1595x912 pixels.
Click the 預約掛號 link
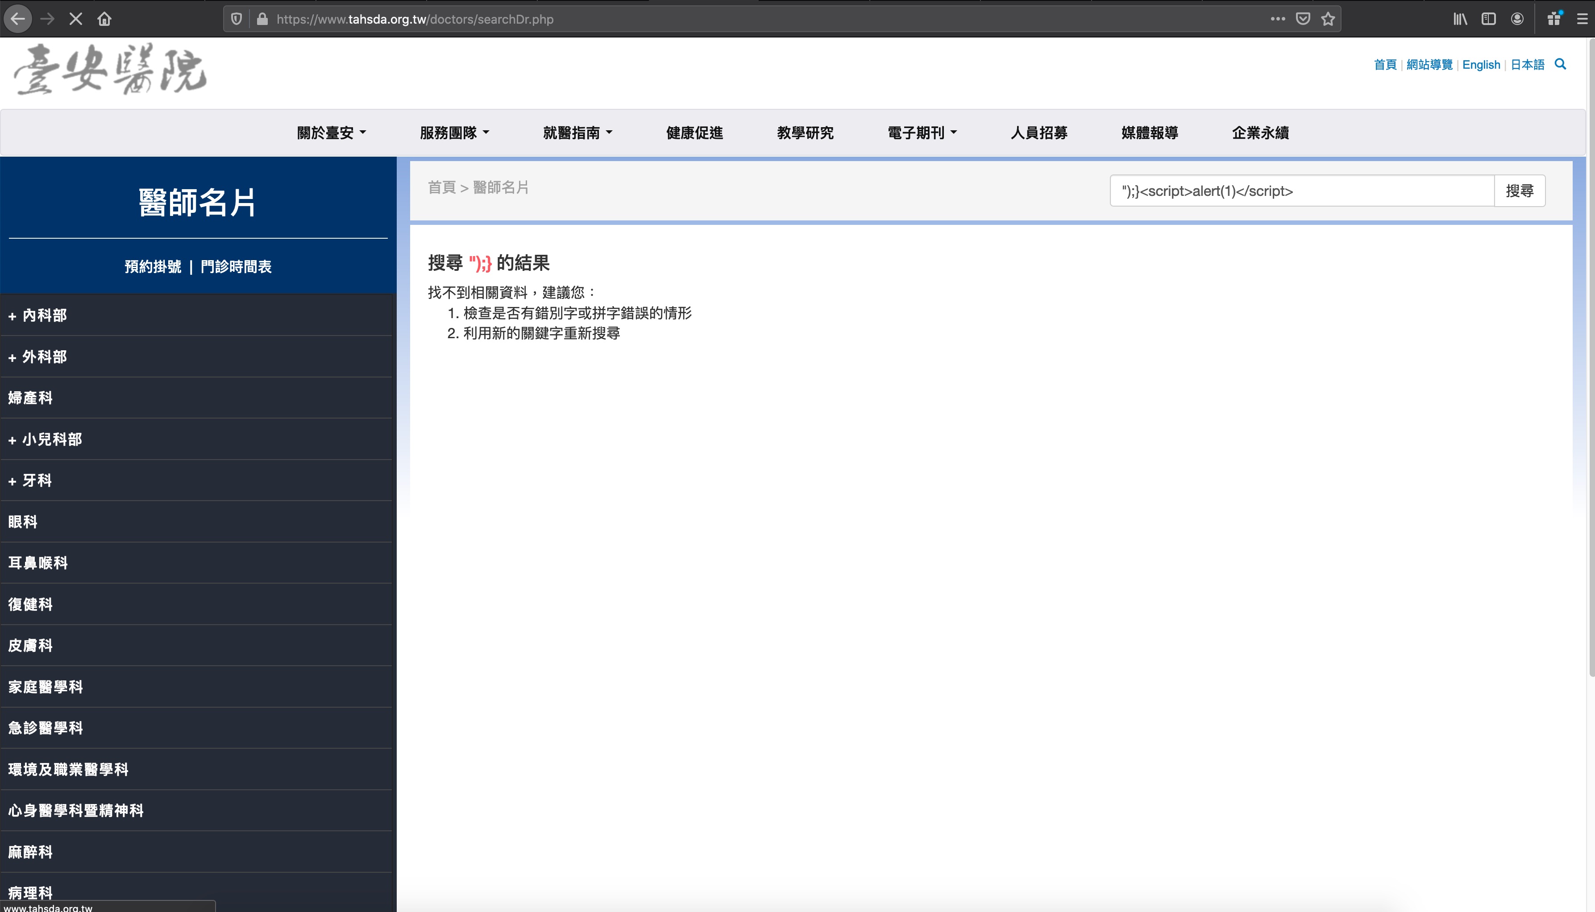153,266
